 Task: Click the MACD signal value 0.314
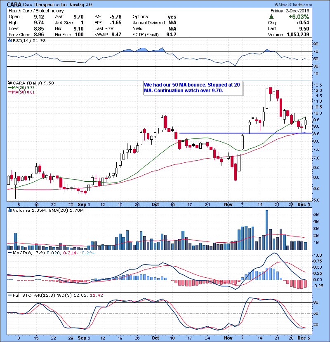(70, 253)
